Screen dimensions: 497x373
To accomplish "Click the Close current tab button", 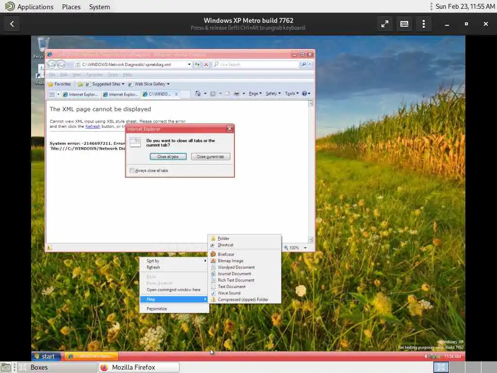I will (211, 157).
